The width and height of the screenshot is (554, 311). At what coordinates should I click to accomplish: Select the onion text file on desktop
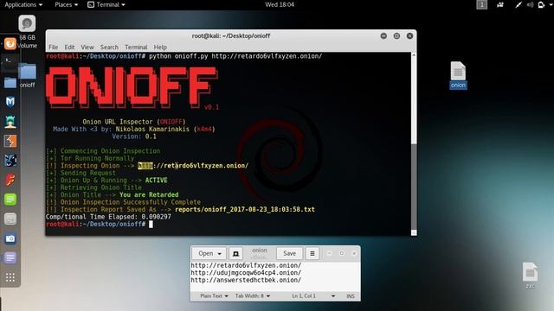tap(458, 75)
